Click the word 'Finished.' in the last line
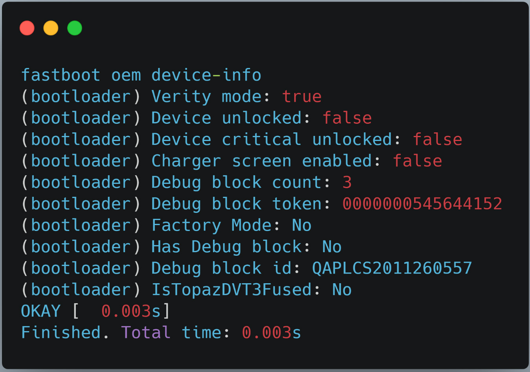530x372 pixels. (65, 333)
